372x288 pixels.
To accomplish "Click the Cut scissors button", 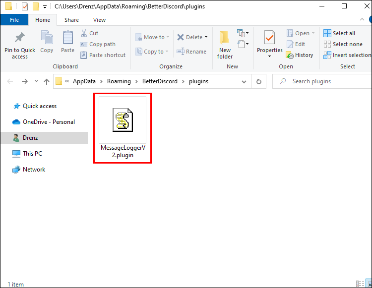I will [89, 33].
